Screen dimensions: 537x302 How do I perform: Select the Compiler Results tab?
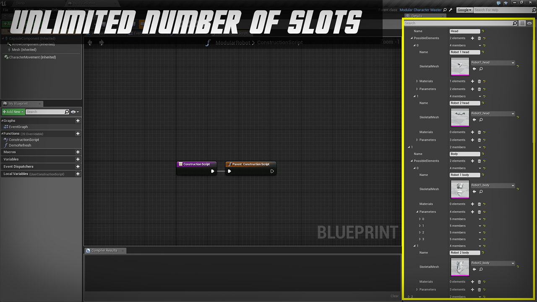click(x=104, y=250)
